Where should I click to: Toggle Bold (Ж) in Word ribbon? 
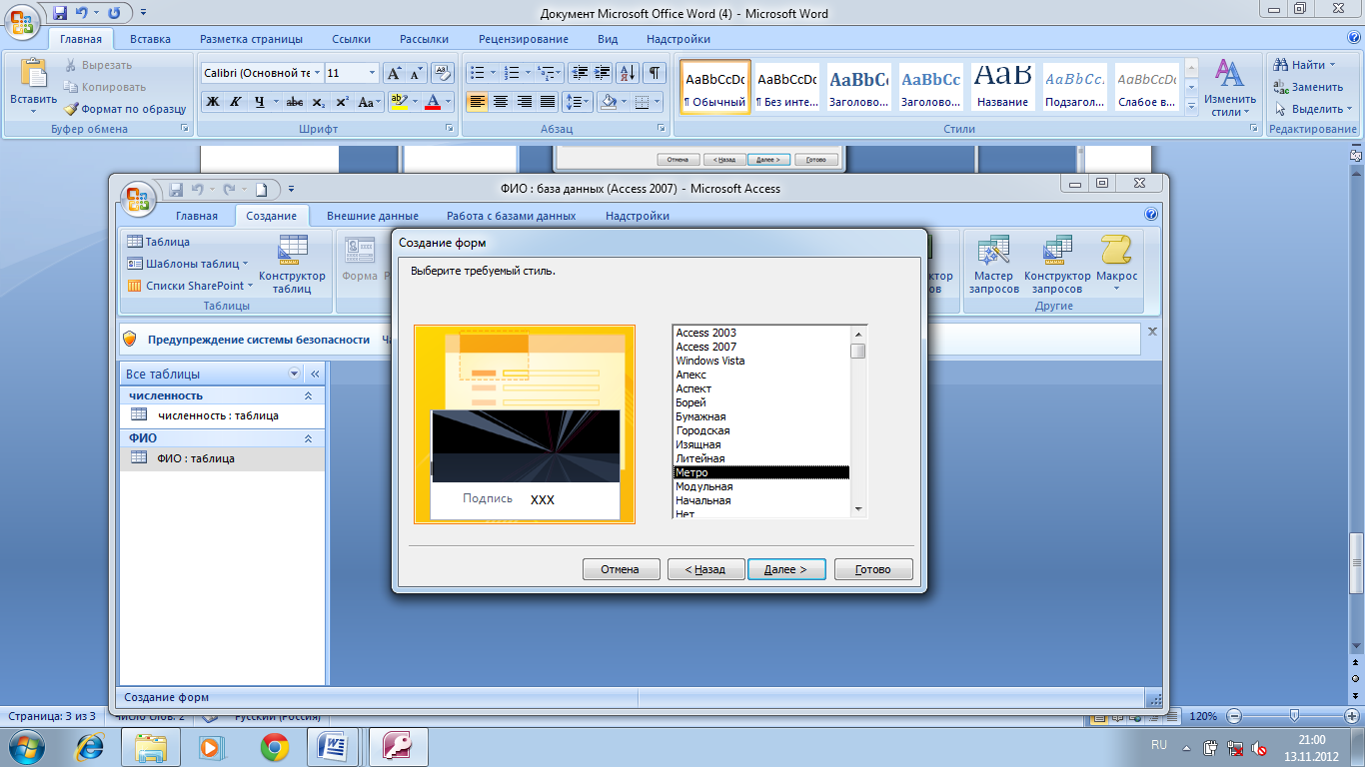tap(212, 102)
